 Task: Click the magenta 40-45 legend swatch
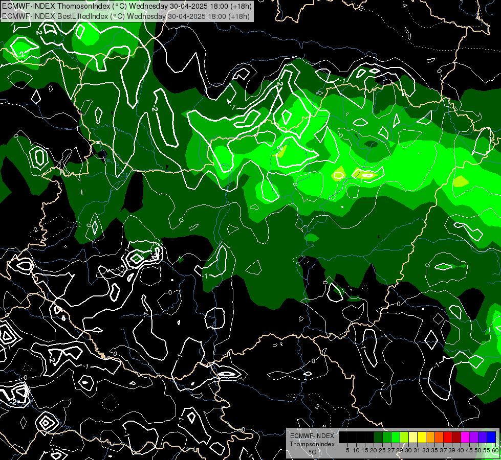pyautogui.click(x=465, y=438)
